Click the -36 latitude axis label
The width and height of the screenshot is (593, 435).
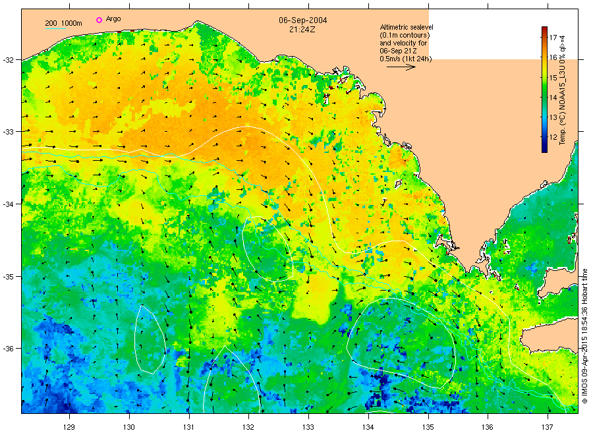(7, 348)
